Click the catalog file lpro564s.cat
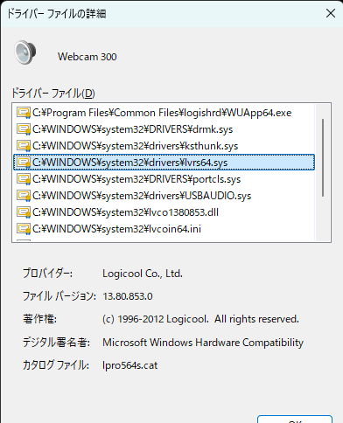343x423 pixels. (130, 365)
